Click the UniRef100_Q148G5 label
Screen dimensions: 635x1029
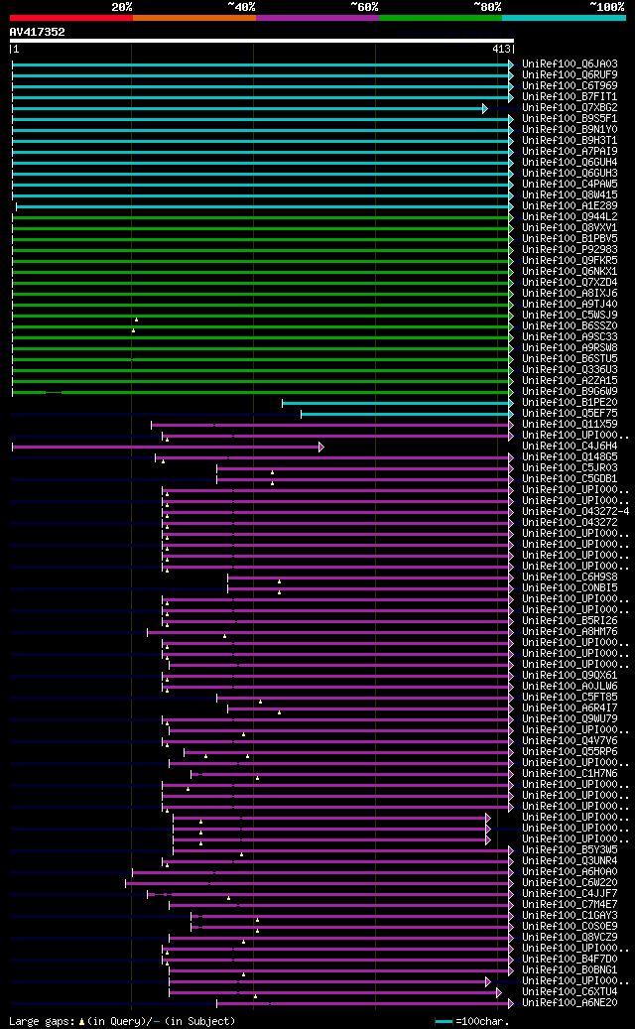[570, 456]
